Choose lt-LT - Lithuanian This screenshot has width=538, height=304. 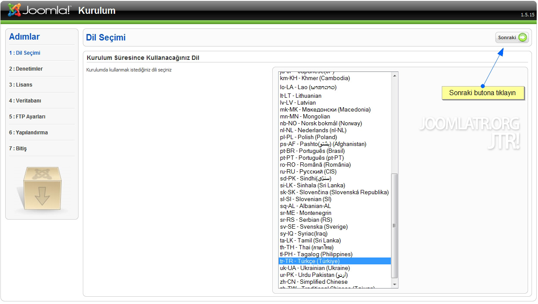(x=335, y=96)
